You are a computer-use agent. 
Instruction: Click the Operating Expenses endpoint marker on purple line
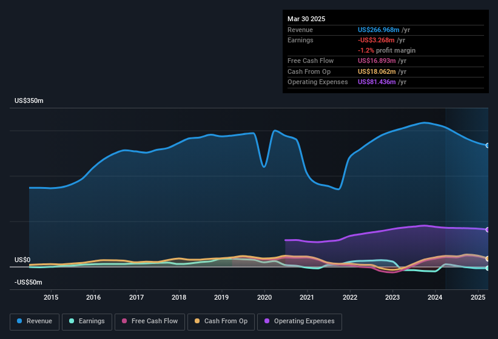point(488,229)
